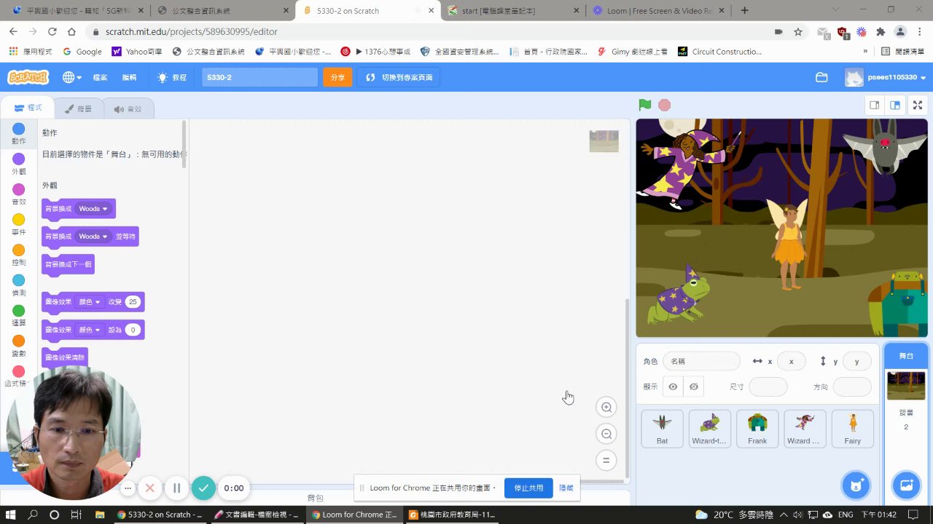Hide the sprite with crossed eye toggle
This screenshot has width=933, height=524.
coord(694,386)
